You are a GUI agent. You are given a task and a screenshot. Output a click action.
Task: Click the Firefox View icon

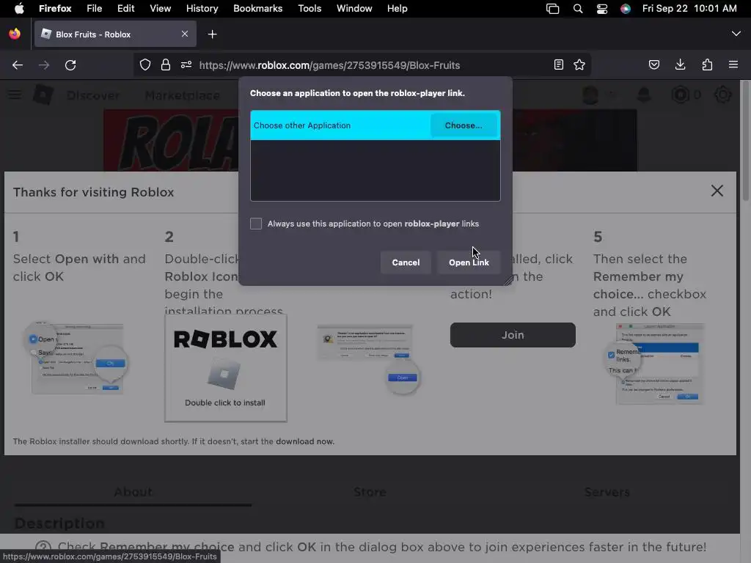point(15,34)
